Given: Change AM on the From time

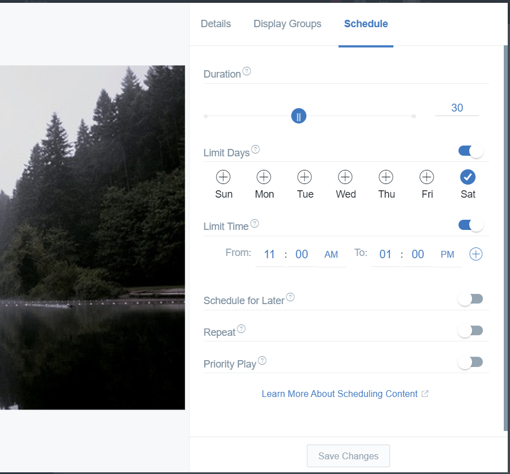Looking at the screenshot, I should point(331,254).
